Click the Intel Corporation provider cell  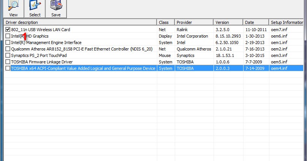point(192,36)
